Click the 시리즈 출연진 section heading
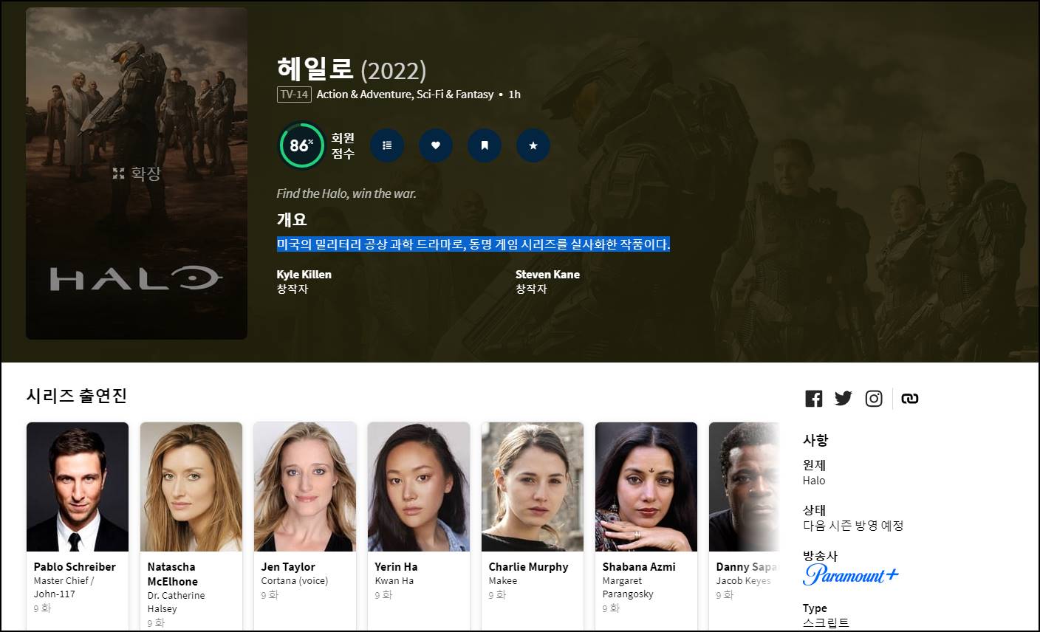Screen dimensions: 1040x632 tap(77, 396)
